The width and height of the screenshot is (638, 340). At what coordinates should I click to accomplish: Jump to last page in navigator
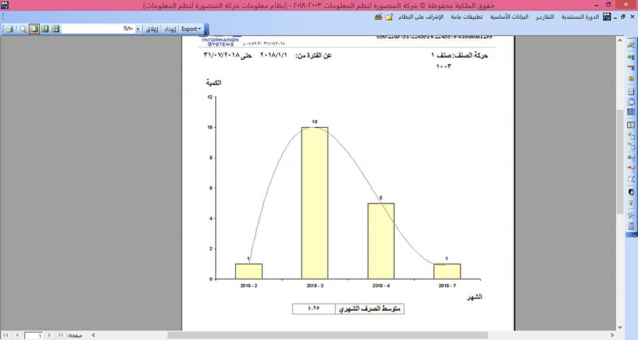60,335
